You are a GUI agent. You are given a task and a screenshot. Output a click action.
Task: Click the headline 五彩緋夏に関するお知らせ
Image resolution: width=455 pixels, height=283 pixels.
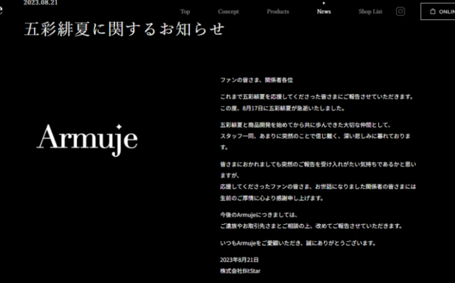124,29
